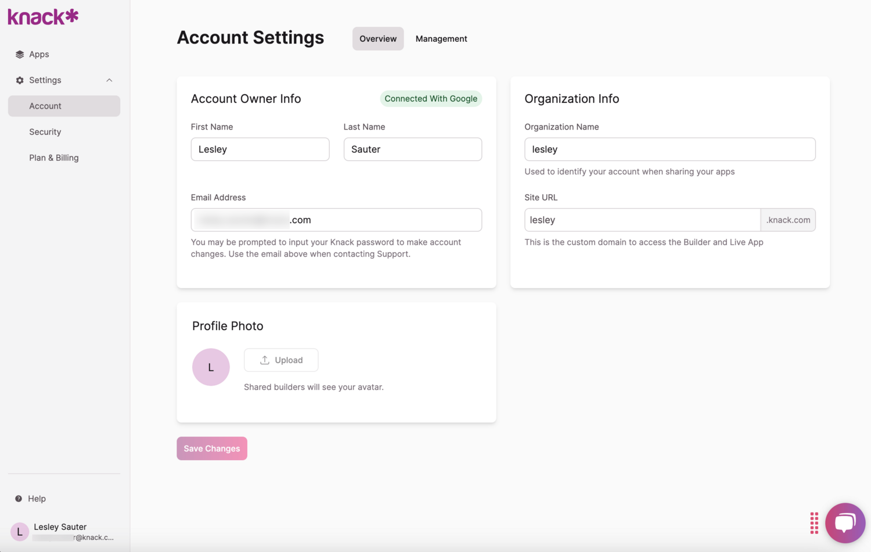Click the profile photo avatar circle
871x552 pixels.
211,367
